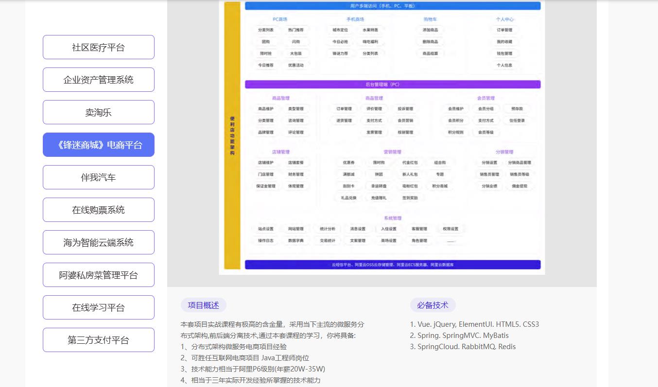Screen dimensions: 658x387
Task: Click the 个人中心 heading in the diagram
Action: point(504,19)
